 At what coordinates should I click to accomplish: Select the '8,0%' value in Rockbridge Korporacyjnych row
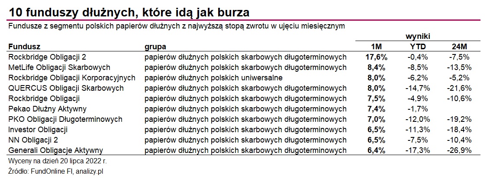click(x=376, y=78)
